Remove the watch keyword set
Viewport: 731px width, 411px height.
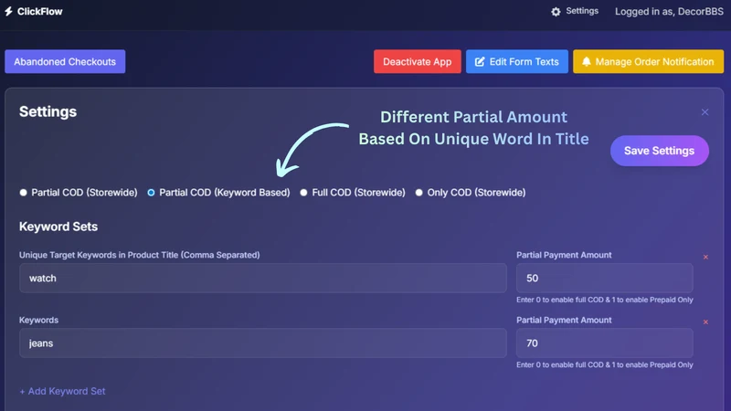click(x=705, y=257)
